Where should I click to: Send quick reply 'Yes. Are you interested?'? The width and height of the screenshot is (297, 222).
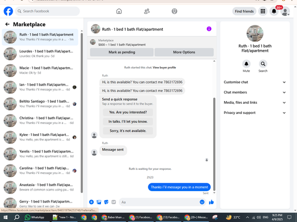pyautogui.click(x=128, y=112)
